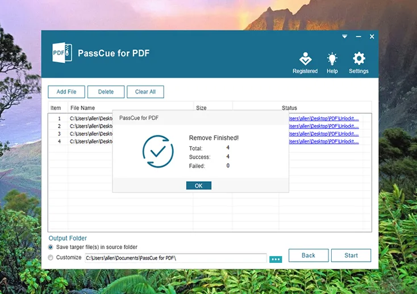Click the PassCue PDF logo icon
The image size is (417, 294).
coord(62,53)
